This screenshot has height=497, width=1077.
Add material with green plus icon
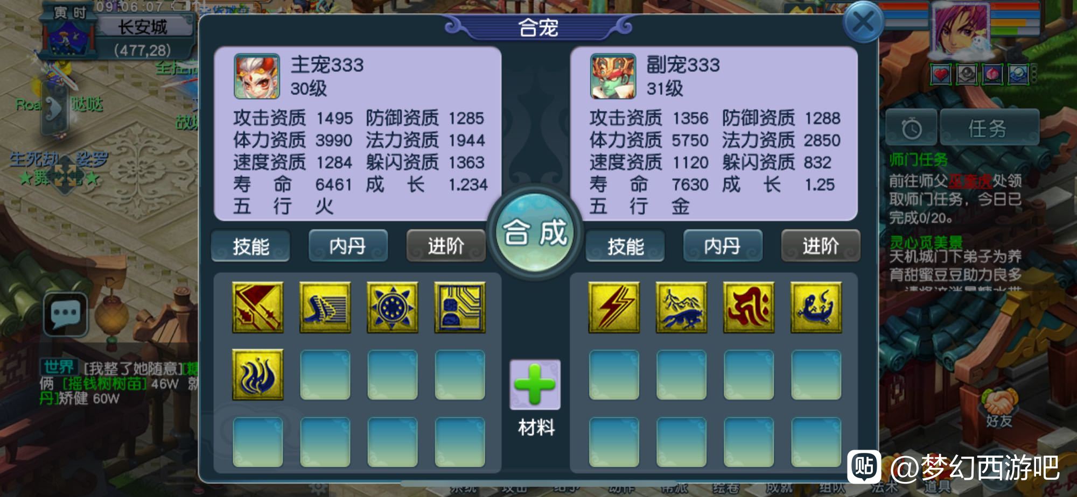pyautogui.click(x=535, y=385)
